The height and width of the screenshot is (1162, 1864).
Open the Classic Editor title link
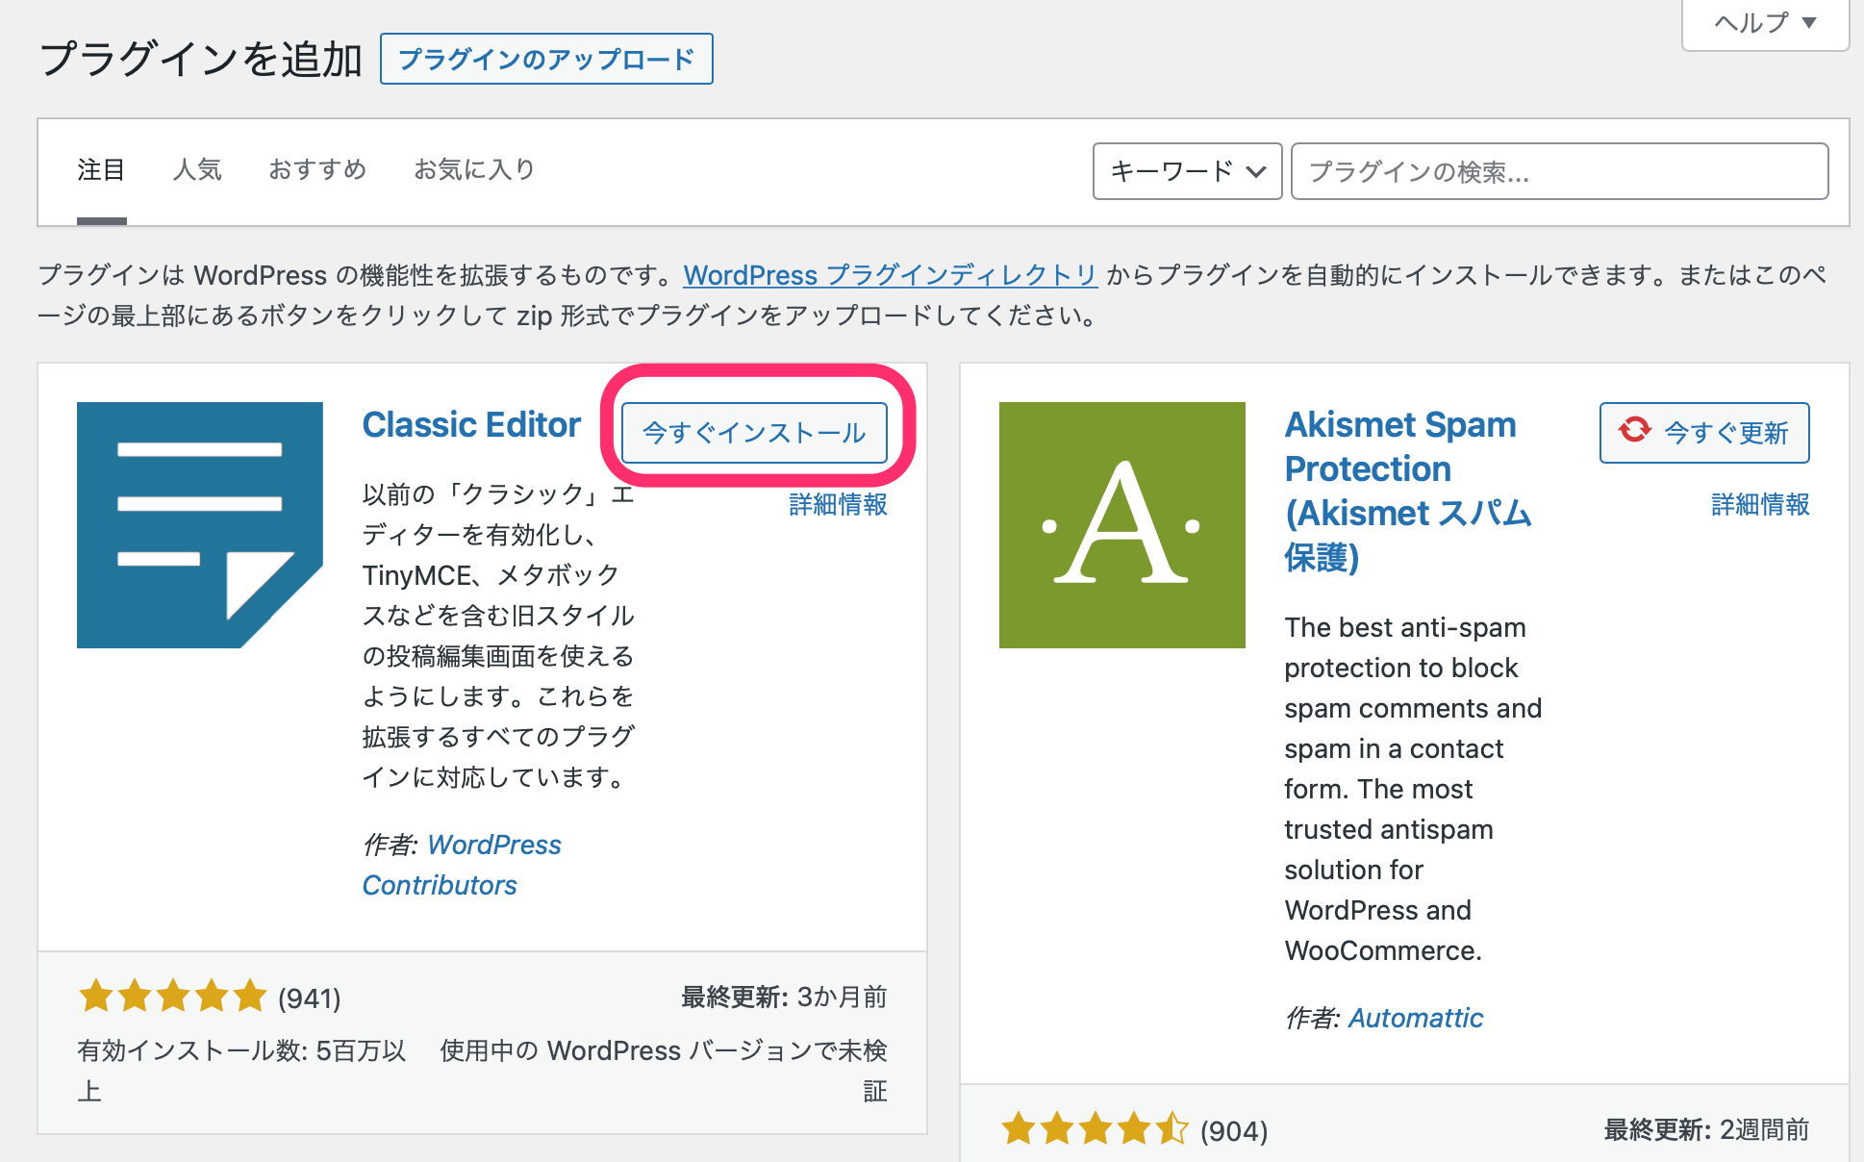coord(471,424)
